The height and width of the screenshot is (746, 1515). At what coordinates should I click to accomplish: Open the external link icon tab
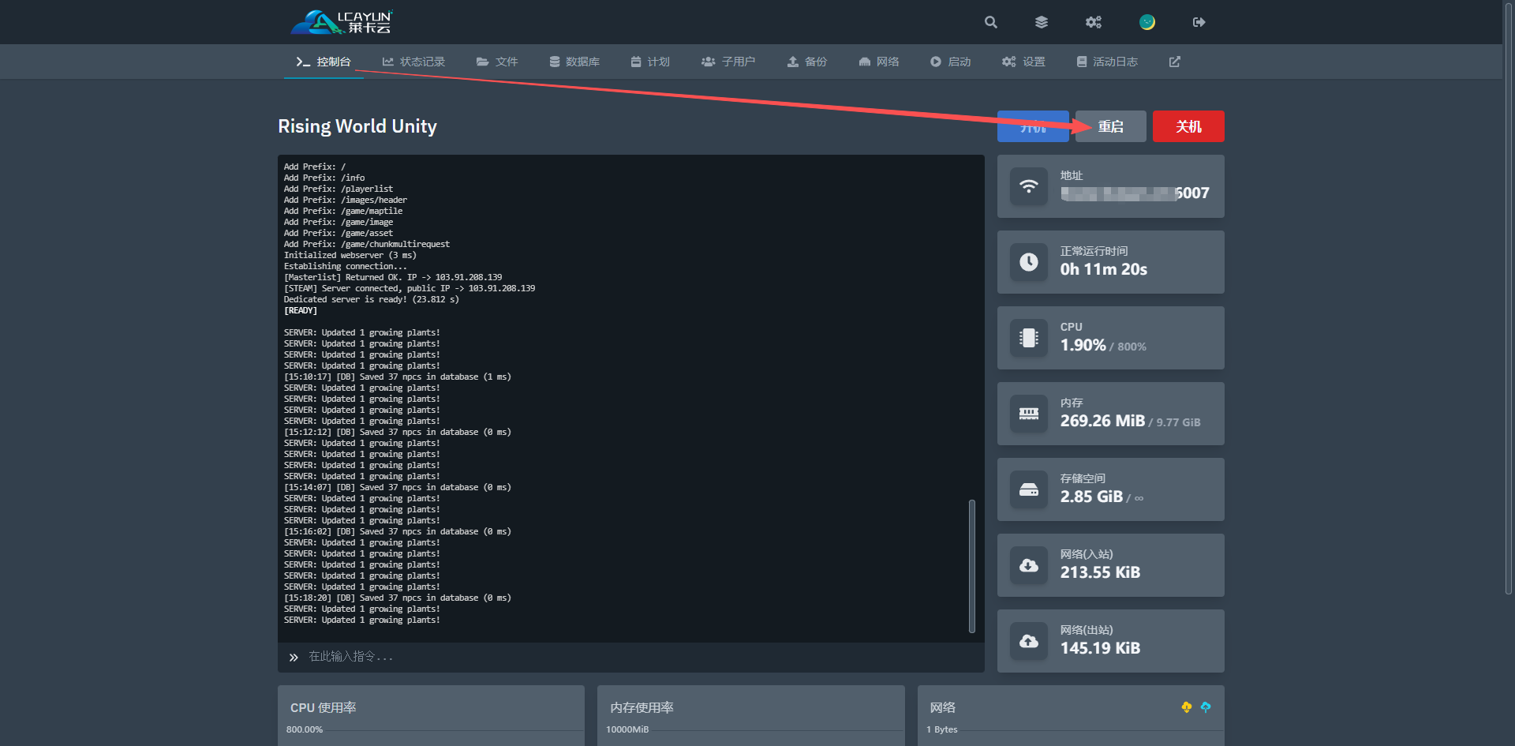pos(1175,62)
